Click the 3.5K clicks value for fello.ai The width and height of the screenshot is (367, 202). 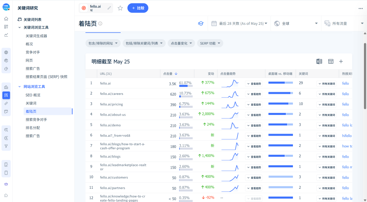(173, 84)
